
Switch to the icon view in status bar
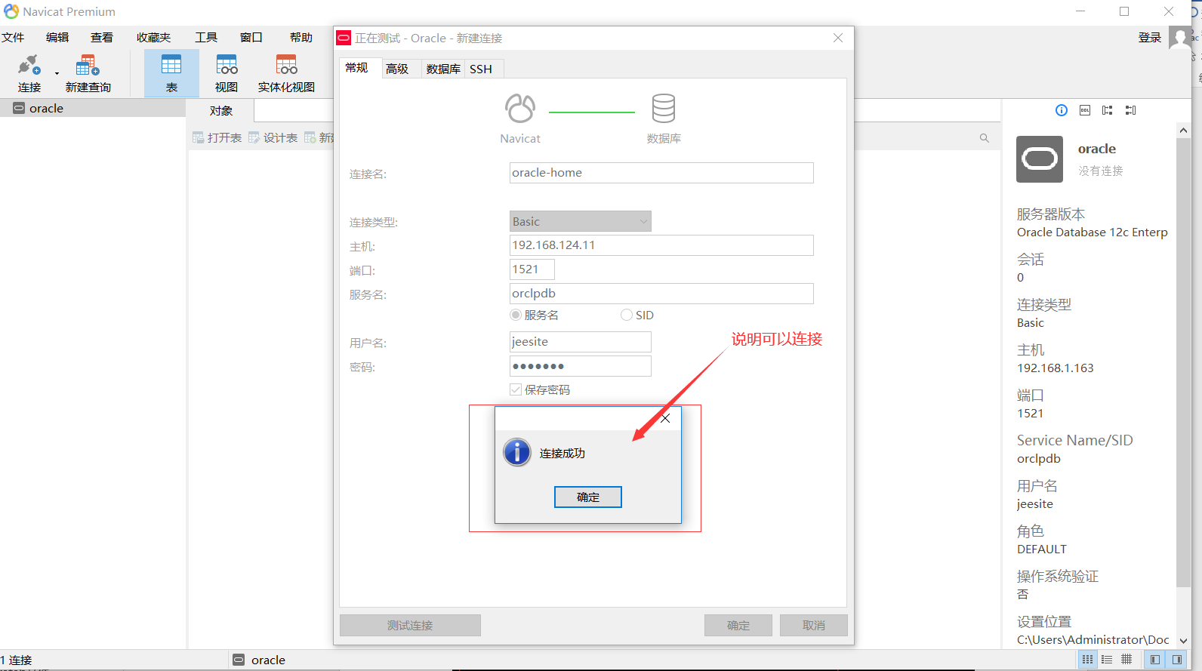1087,660
